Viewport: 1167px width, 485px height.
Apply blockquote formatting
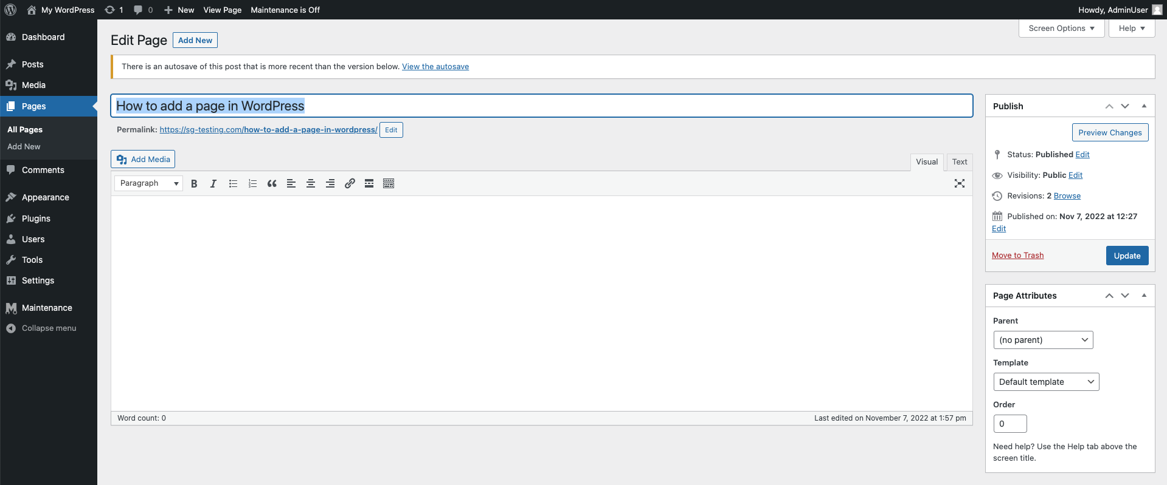272,183
